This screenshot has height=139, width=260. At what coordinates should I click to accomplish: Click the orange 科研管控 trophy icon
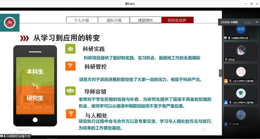pyautogui.click(x=70, y=66)
